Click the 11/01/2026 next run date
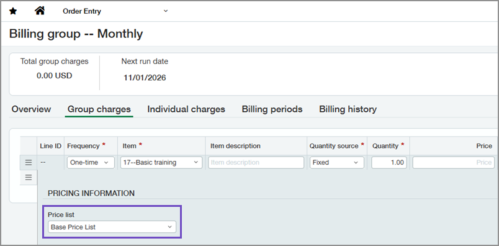 pos(145,78)
